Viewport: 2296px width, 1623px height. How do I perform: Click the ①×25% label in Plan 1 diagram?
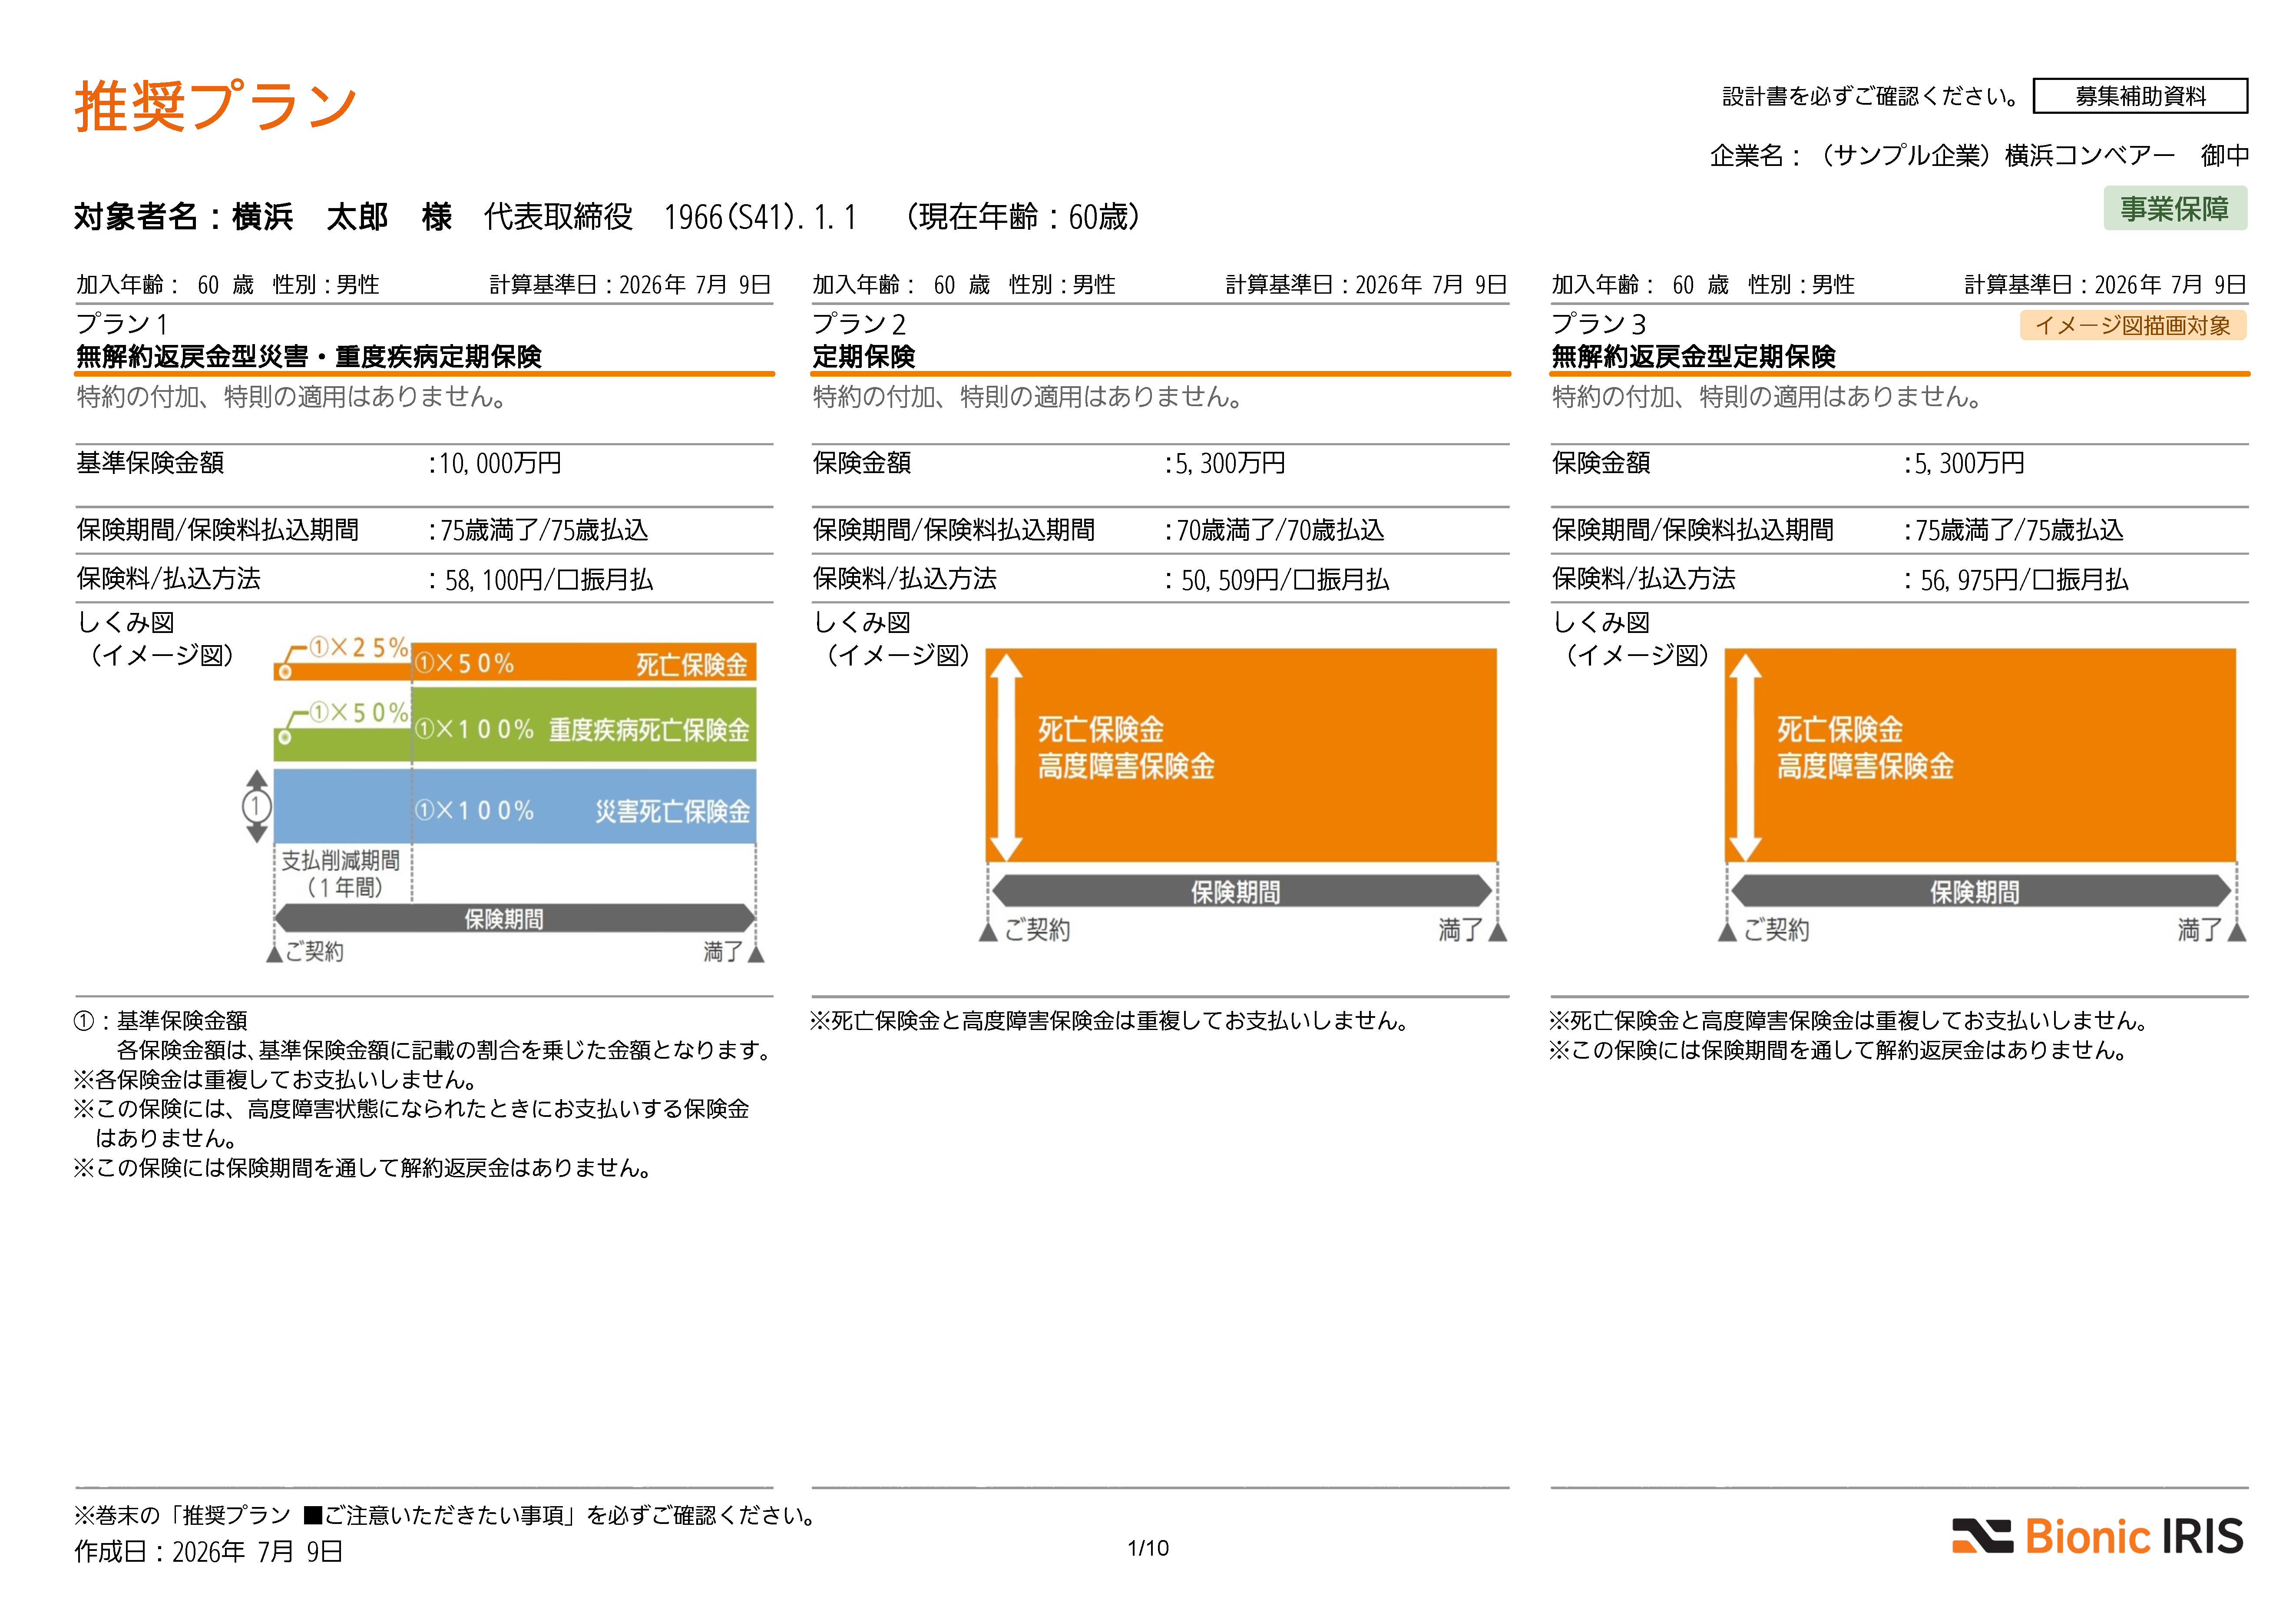point(358,647)
